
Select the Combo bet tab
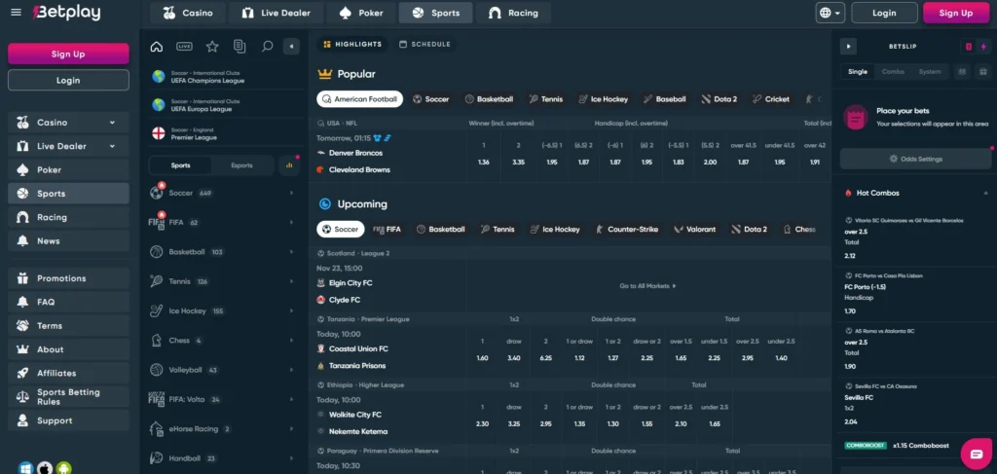pyautogui.click(x=893, y=72)
